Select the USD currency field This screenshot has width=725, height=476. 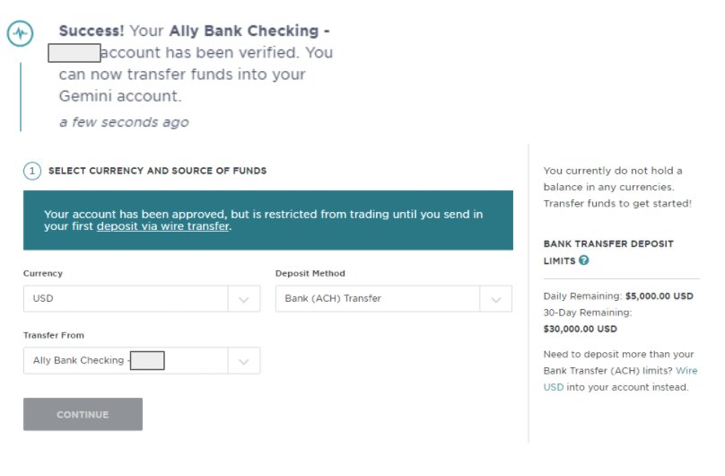coord(142,299)
